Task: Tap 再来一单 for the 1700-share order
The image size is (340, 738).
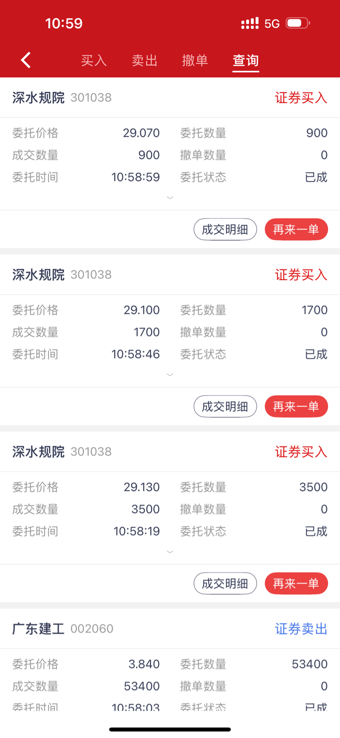Action: click(296, 406)
